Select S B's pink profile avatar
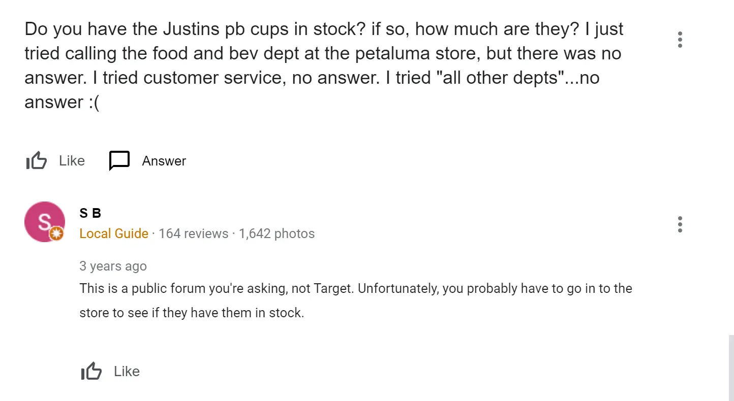The width and height of the screenshot is (734, 401). (45, 222)
